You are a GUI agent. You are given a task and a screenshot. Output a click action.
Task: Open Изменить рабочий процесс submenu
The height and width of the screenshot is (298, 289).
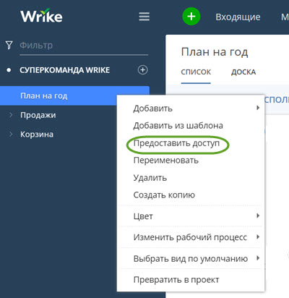coord(191,237)
